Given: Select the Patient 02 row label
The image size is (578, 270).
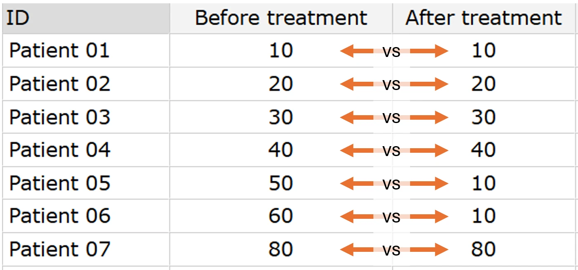Looking at the screenshot, I should point(60,84).
